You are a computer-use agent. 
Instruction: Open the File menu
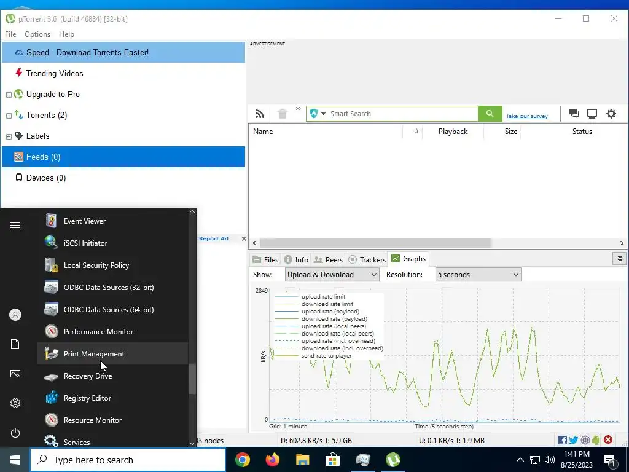click(x=10, y=34)
